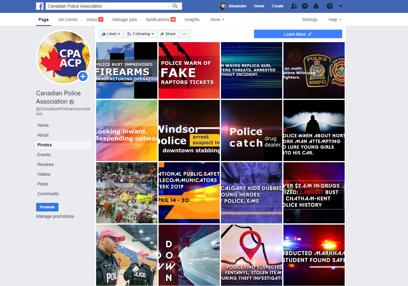Open the Notifications bell icon

(316, 6)
